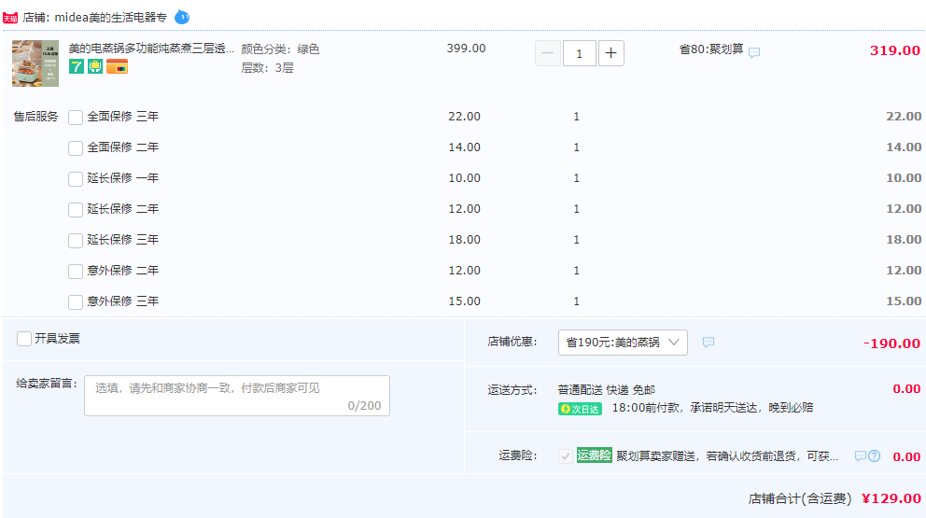Image resolution: width=926 pixels, height=518 pixels.
Task: Click the 22.00 price of 全面保修 三年
Action: pos(464,117)
